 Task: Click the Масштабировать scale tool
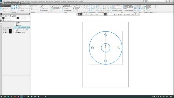pos(67,10)
